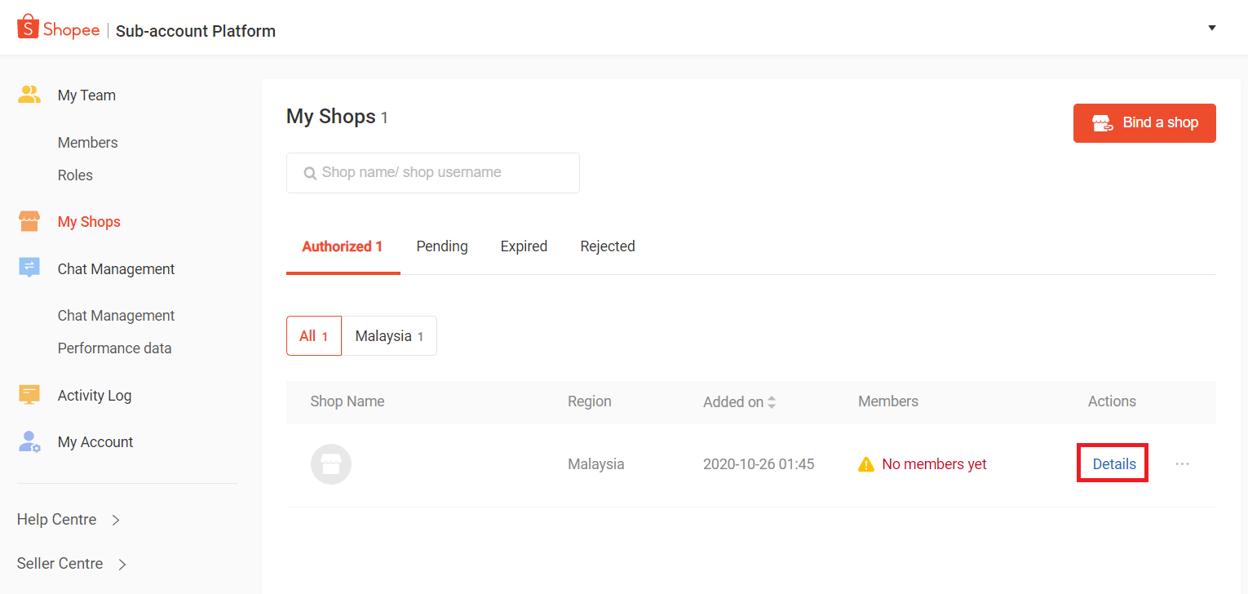The image size is (1248, 594).
Task: Click the Activity Log sidebar icon
Action: pyautogui.click(x=29, y=394)
